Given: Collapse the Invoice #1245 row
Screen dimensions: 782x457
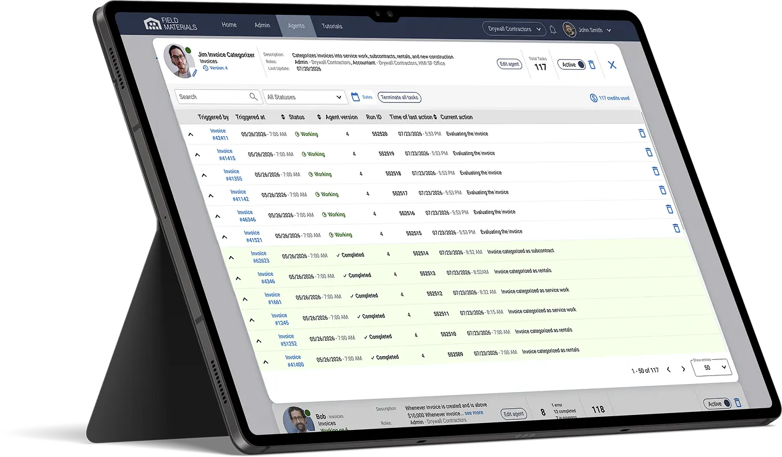Looking at the screenshot, I should pyautogui.click(x=252, y=320).
